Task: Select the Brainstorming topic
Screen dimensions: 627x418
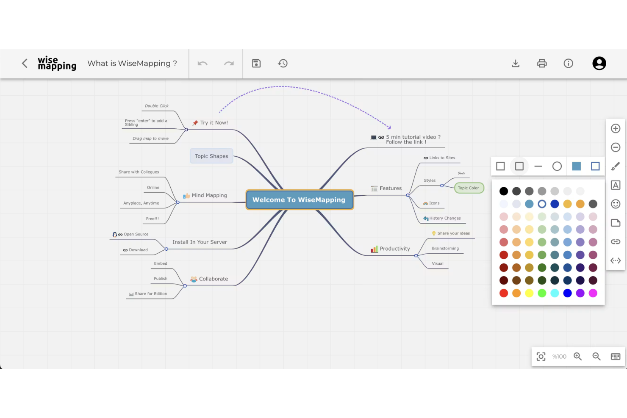Action: pyautogui.click(x=445, y=249)
